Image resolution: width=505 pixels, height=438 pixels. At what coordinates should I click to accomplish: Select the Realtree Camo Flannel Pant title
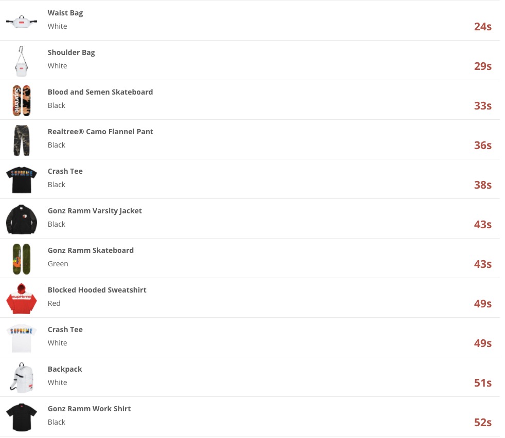[x=100, y=132]
